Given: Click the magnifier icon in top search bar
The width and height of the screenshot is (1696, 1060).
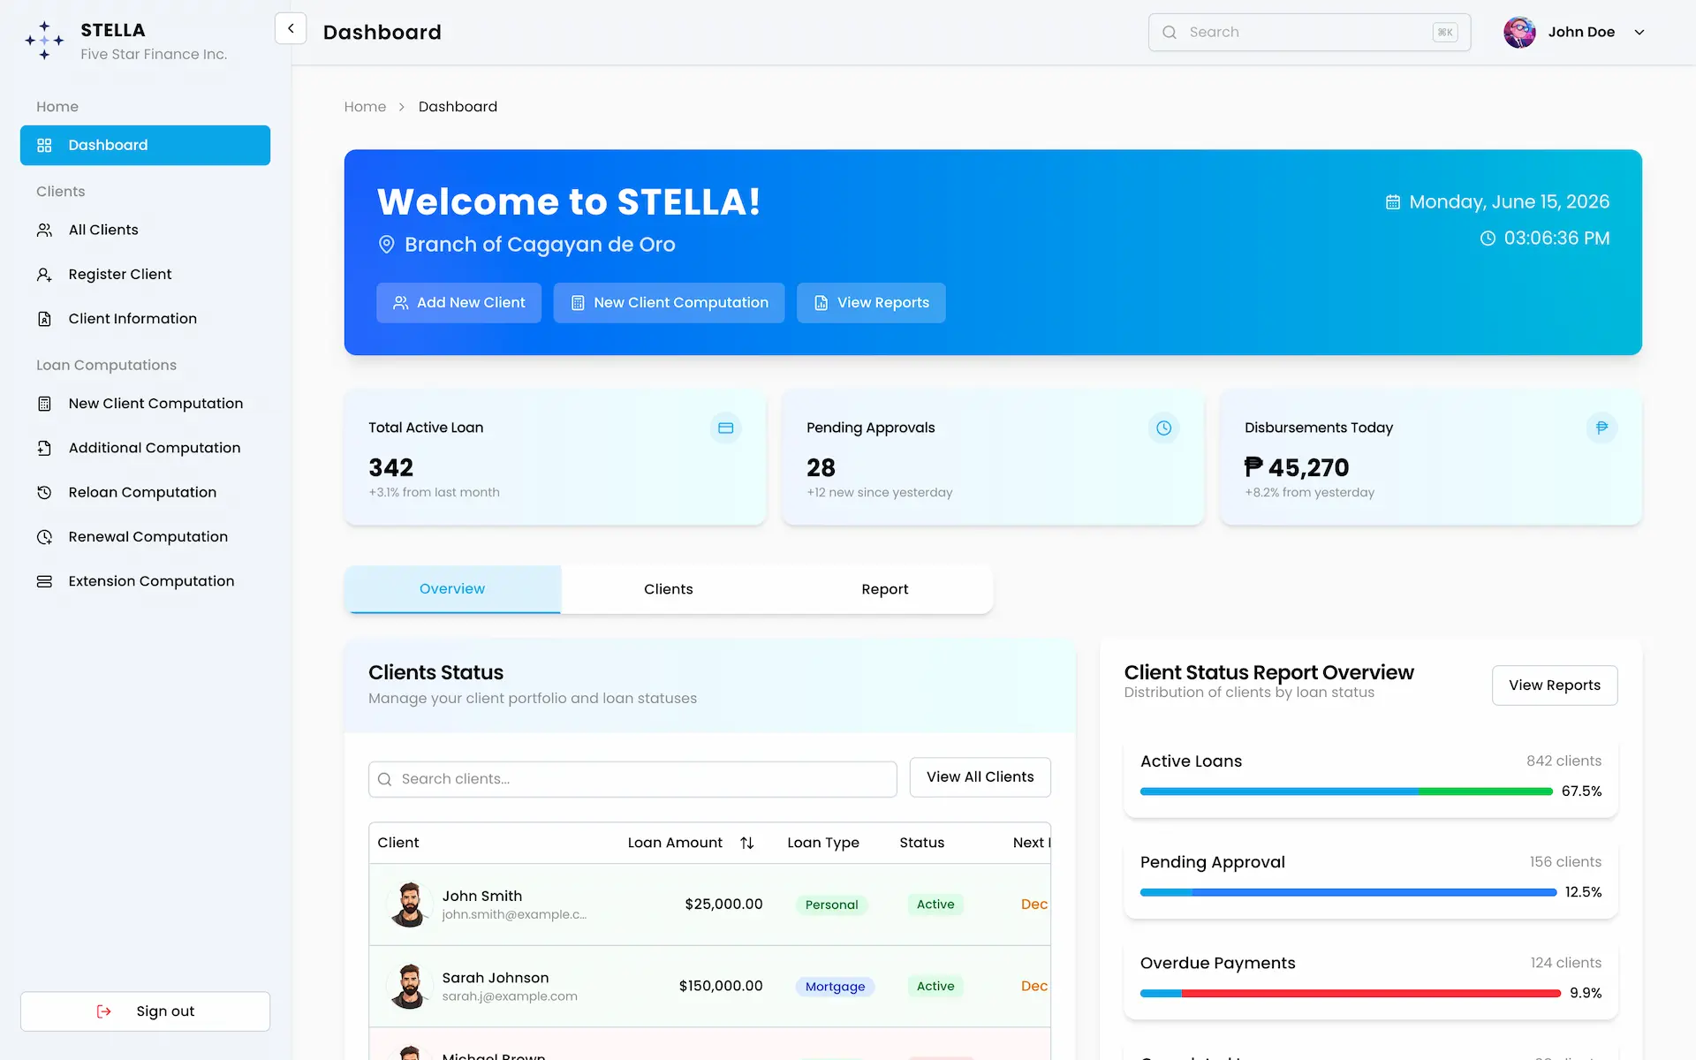Looking at the screenshot, I should point(1170,32).
